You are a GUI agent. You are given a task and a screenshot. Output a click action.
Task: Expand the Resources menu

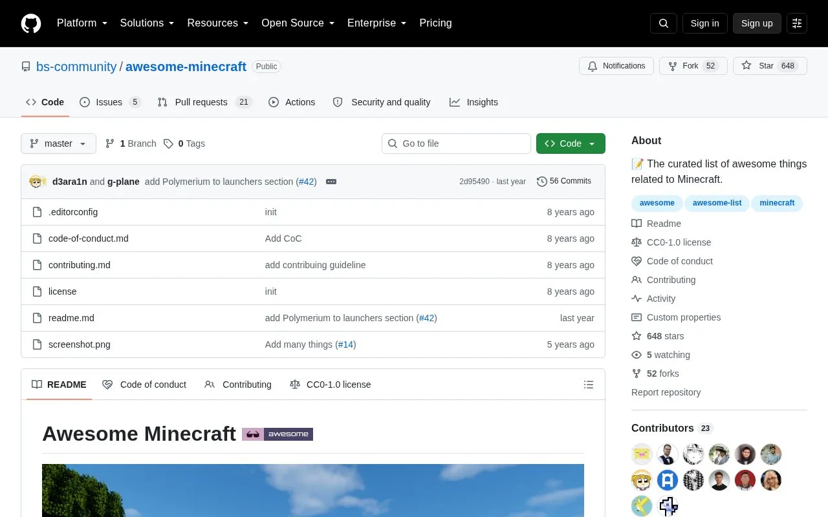click(x=218, y=23)
